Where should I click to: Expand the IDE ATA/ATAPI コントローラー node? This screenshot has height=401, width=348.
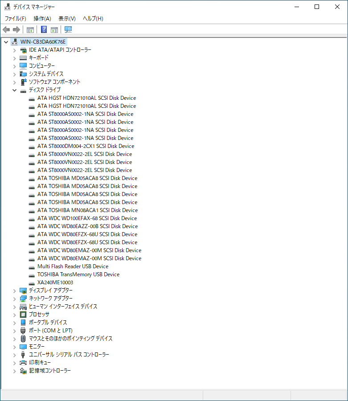point(15,50)
